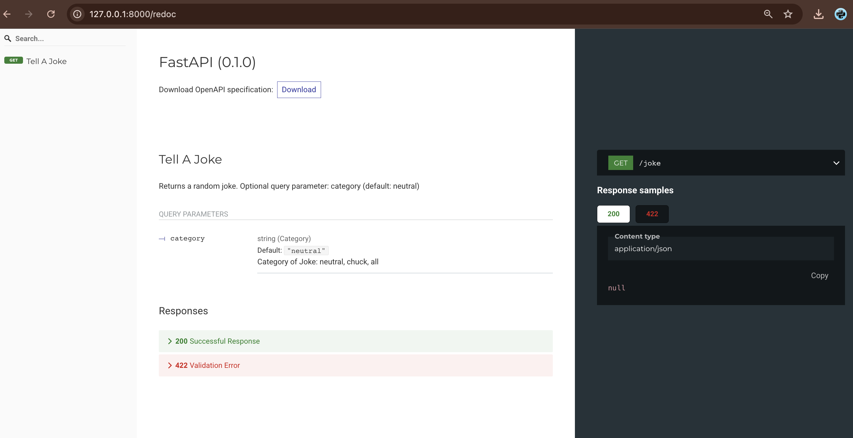Download the OpenAPI specification

[299, 90]
